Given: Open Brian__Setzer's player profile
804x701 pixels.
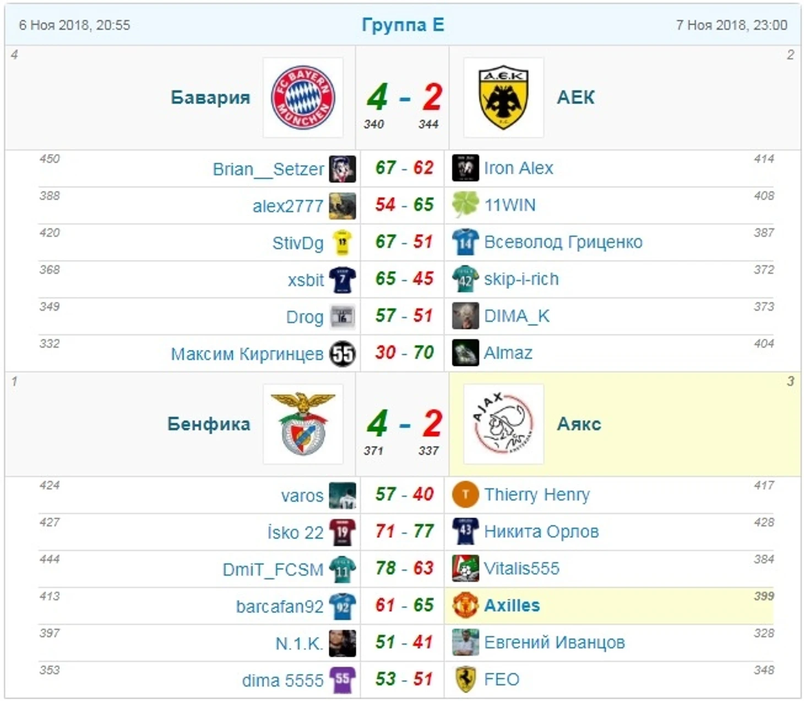Looking at the screenshot, I should [x=268, y=169].
